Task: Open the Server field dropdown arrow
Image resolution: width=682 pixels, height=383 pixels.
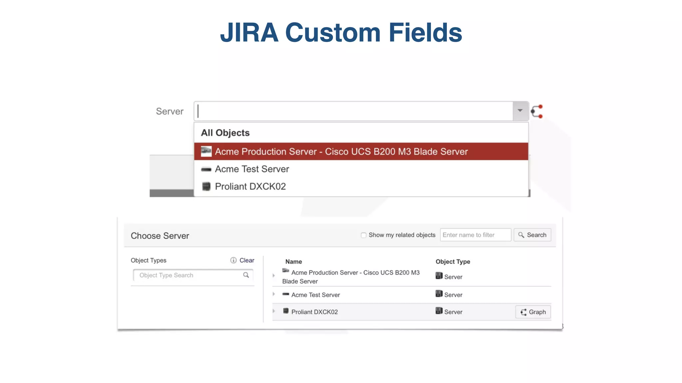Action: coord(520,111)
